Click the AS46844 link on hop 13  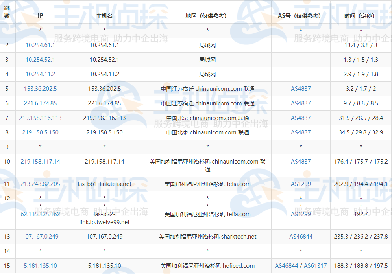click(300, 236)
